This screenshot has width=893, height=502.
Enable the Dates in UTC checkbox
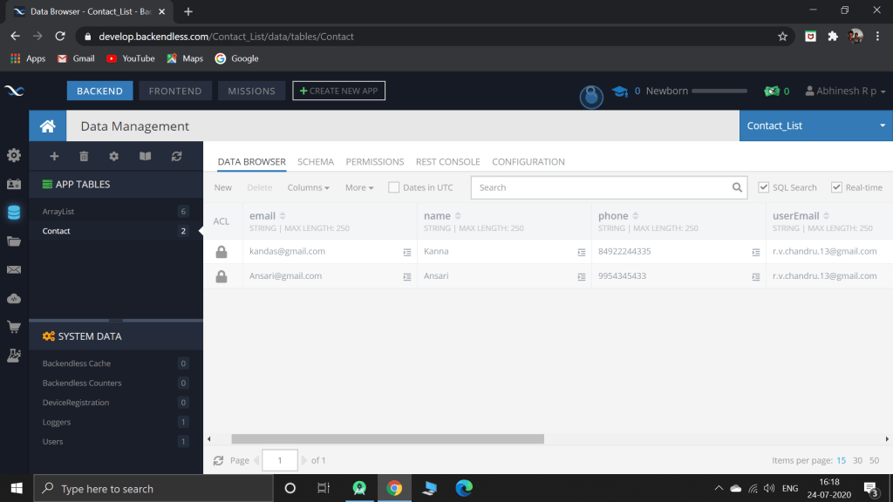click(394, 187)
